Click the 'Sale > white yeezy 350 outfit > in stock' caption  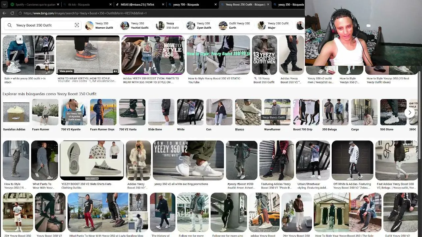pos(25,80)
